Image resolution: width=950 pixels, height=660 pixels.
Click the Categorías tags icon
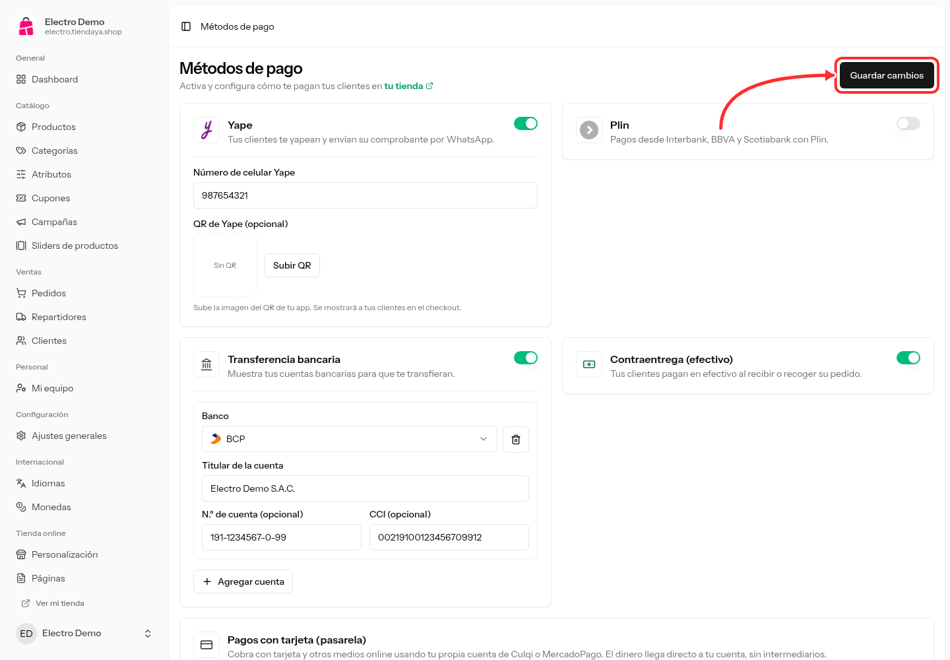[21, 150]
